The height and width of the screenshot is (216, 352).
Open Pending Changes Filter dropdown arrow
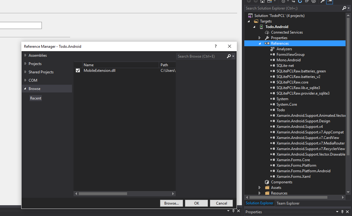click(288, 1)
